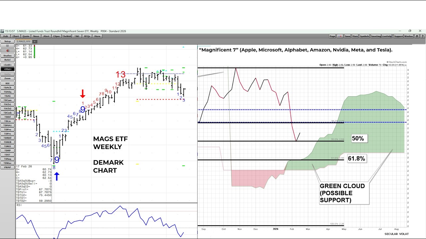The width and height of the screenshot is (426, 239).
Task: Open the Studies list
Action: point(7,55)
